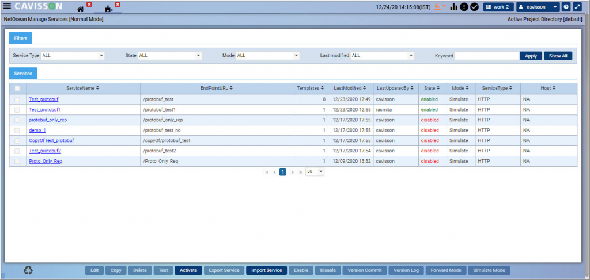590x280 pixels.
Task: Open the alert exclamation icon
Action: click(x=464, y=7)
